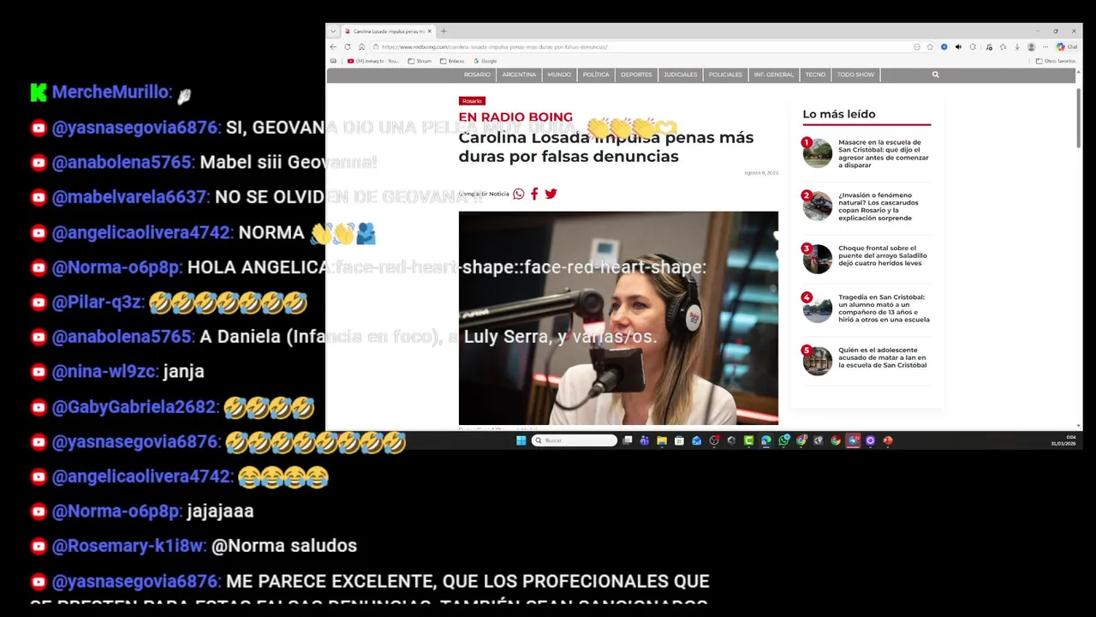Select the Carolina Losada browser tab
The image size is (1096, 617).
pos(390,31)
